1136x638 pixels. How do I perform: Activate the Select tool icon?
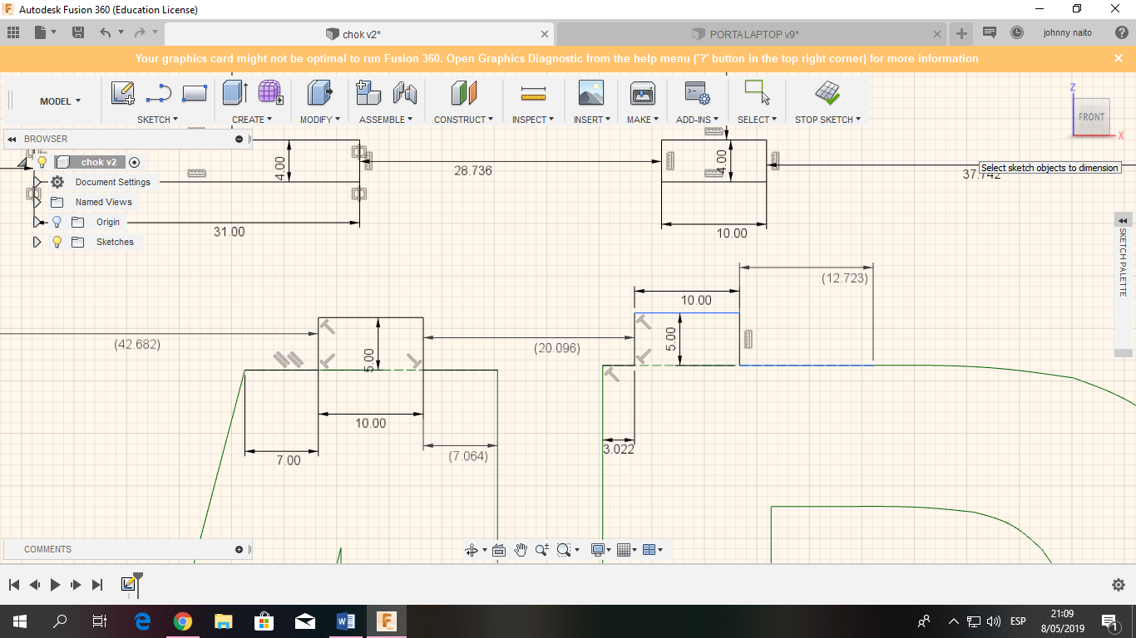pyautogui.click(x=757, y=92)
